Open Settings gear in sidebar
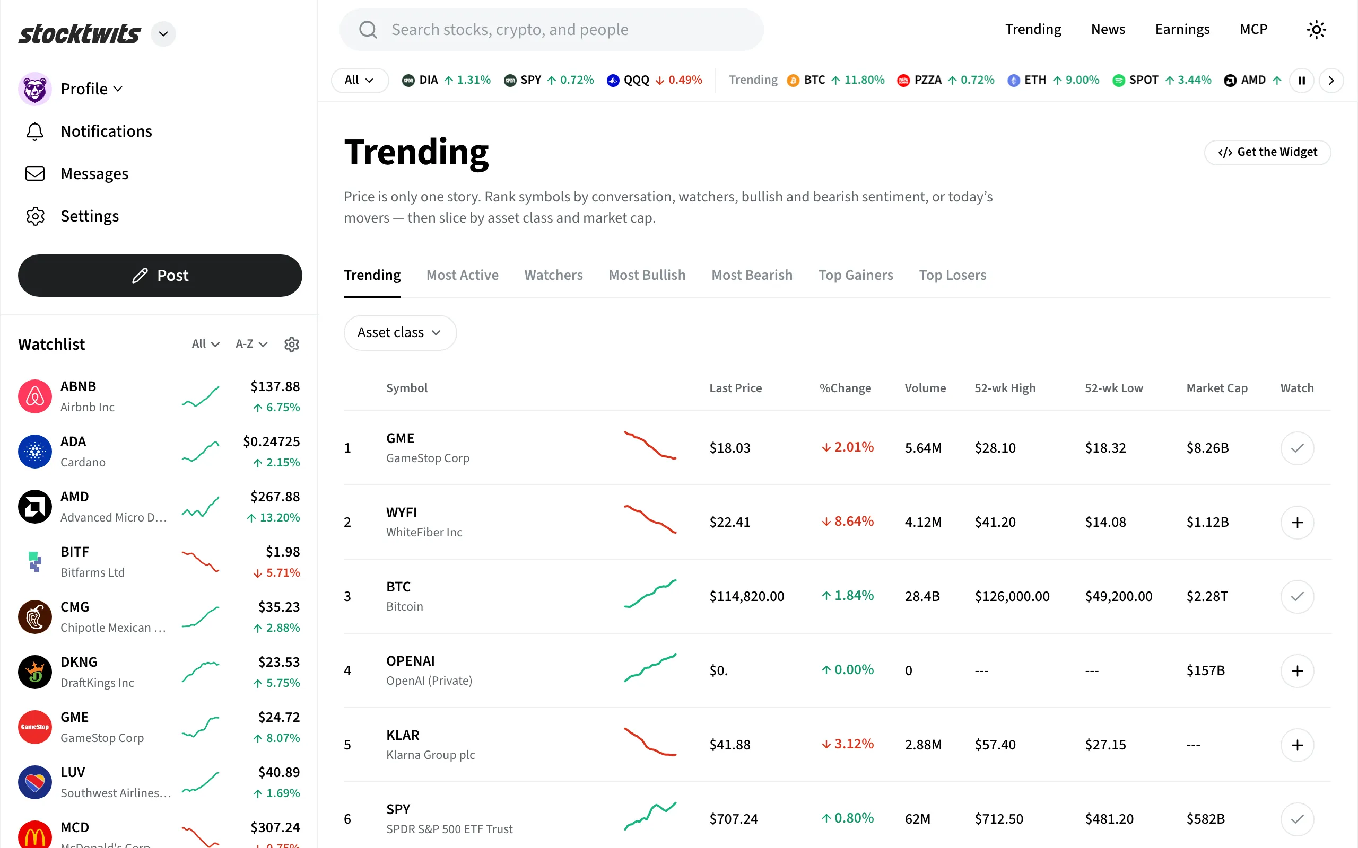1358x848 pixels. point(35,216)
